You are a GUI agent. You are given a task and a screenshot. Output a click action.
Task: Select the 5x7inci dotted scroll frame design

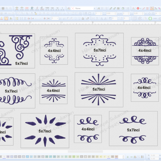pos(99,50)
